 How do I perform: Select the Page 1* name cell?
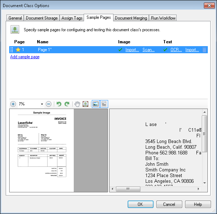(45, 50)
